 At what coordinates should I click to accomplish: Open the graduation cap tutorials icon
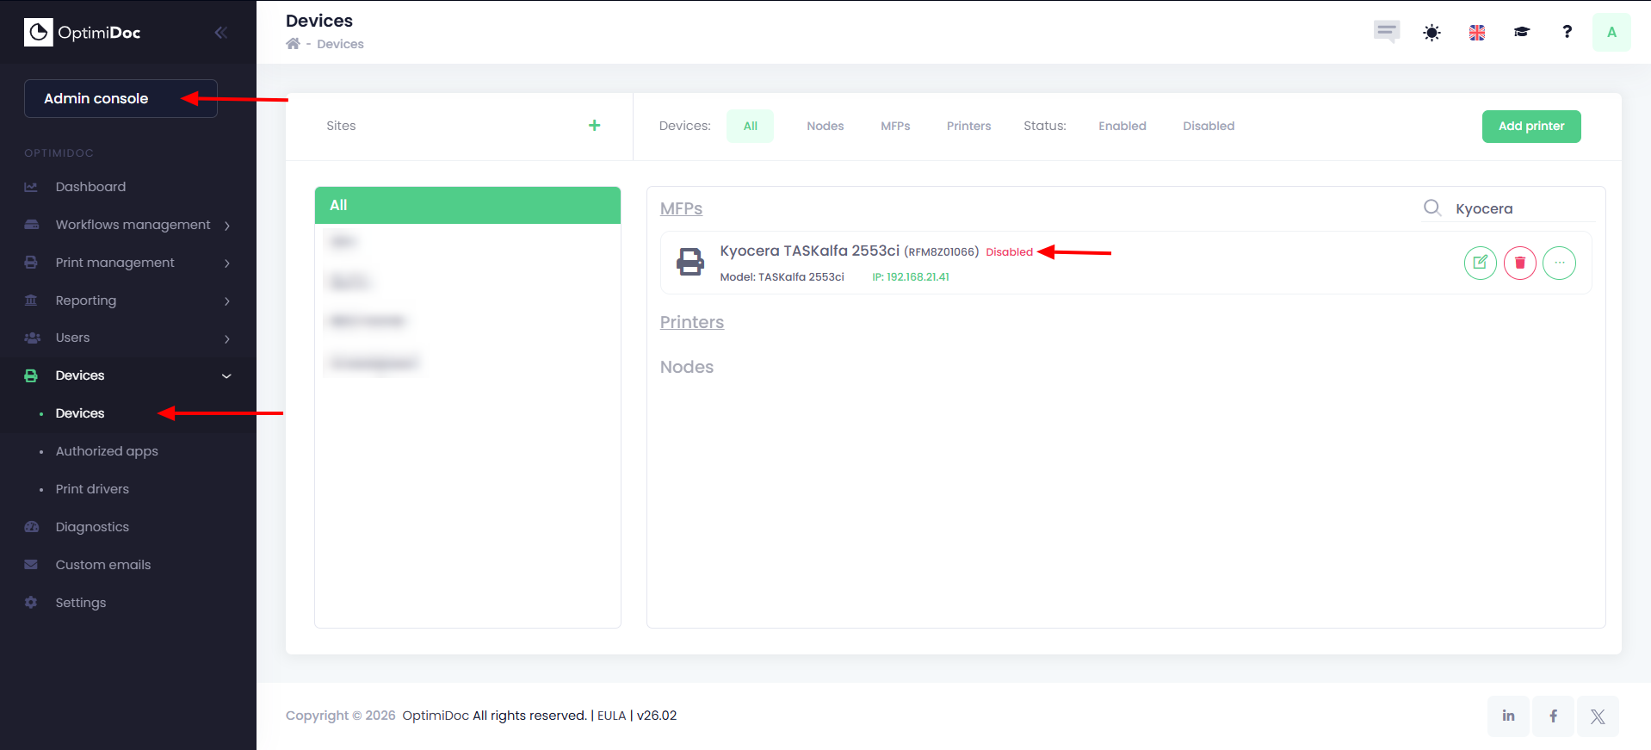[x=1521, y=33]
